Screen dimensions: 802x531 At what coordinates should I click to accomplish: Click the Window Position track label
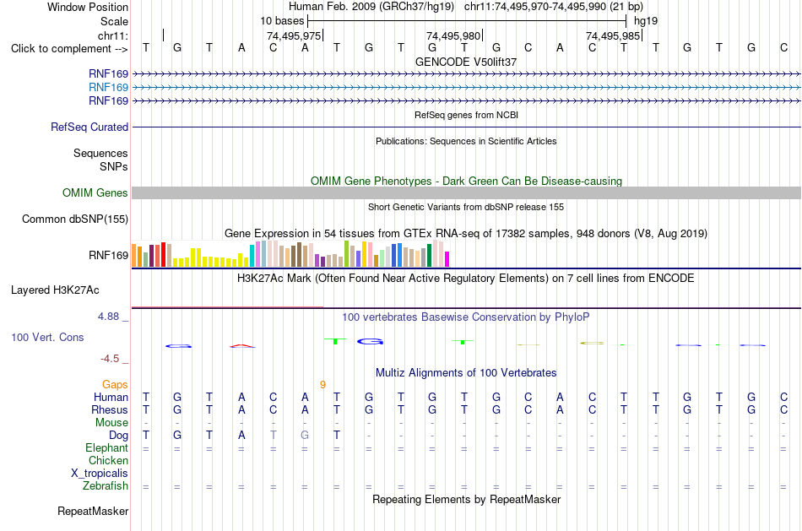[x=88, y=7]
